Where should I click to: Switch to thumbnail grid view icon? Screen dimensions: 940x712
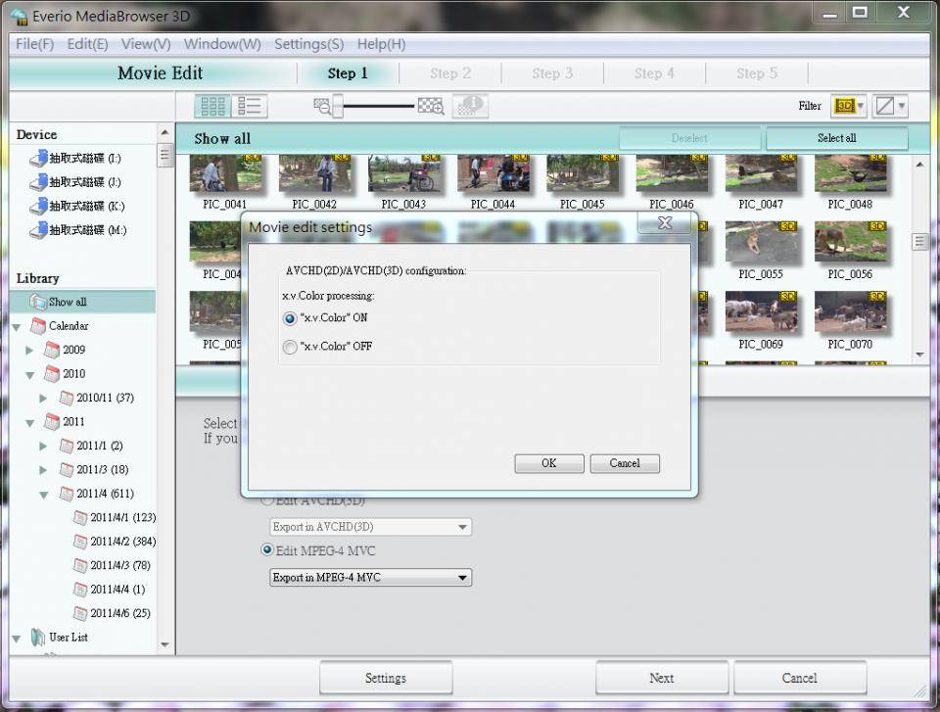point(212,106)
